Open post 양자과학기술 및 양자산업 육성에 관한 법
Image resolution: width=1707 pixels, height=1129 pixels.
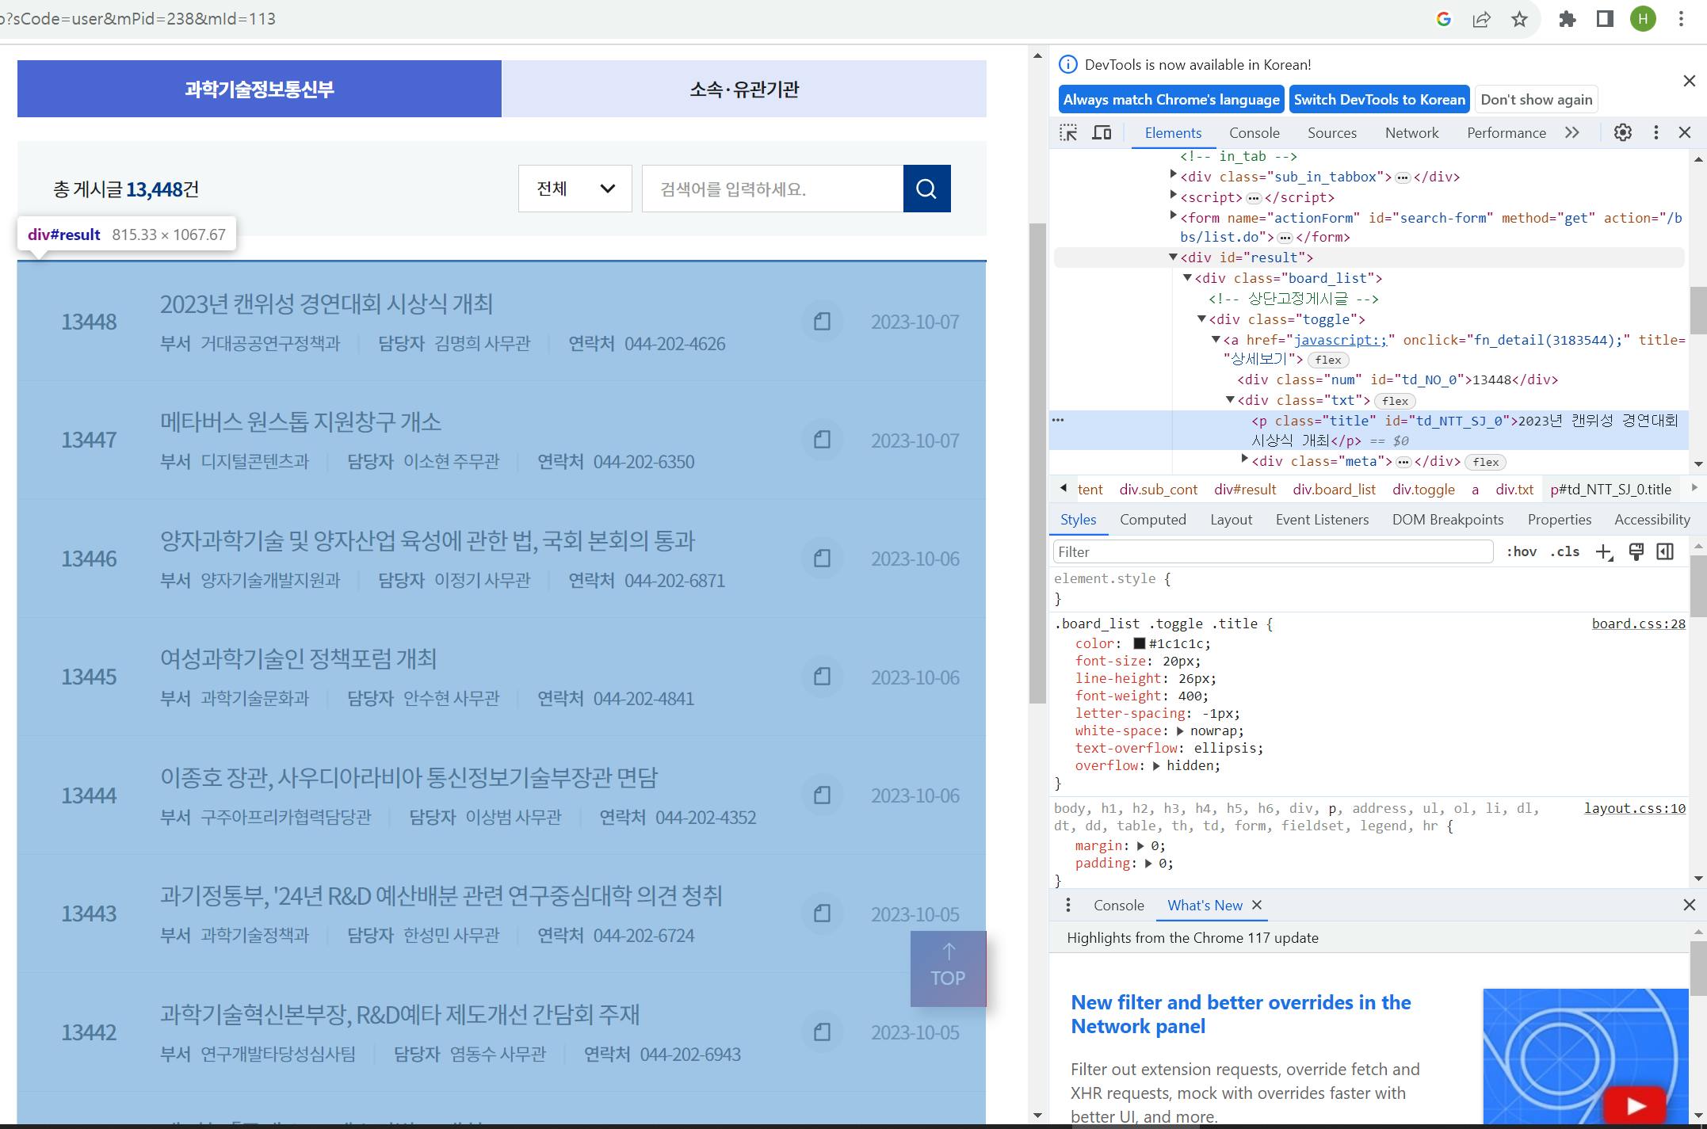[427, 541]
